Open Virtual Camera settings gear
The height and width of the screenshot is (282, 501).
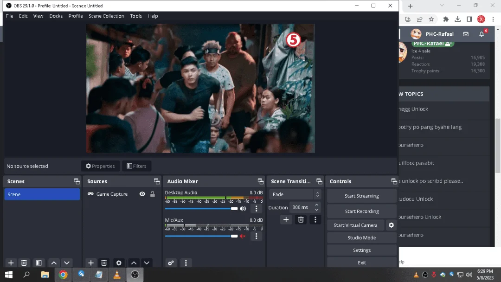(391, 225)
